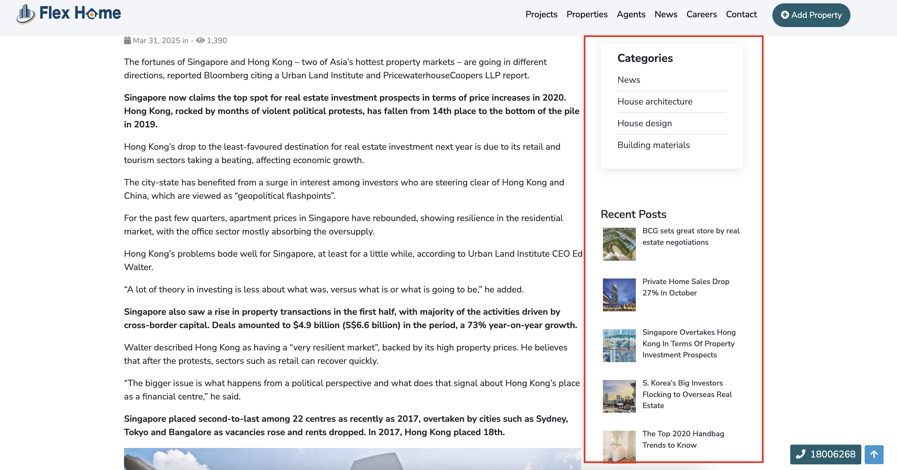Click the calendar icon near Mar 31, 2025
Image resolution: width=897 pixels, height=470 pixels.
point(127,40)
